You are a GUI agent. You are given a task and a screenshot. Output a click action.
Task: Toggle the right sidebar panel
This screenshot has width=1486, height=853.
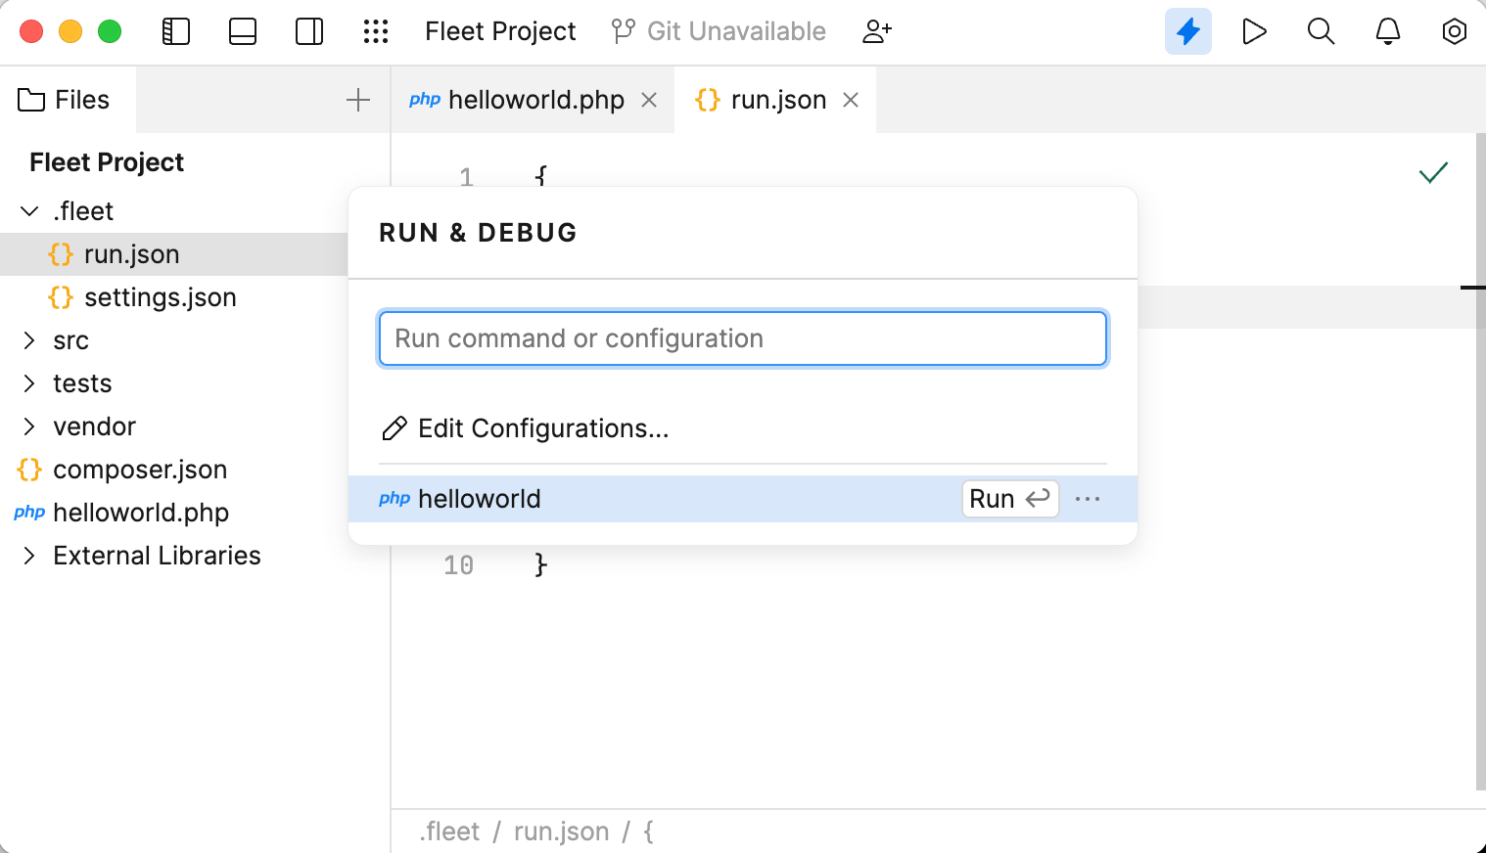tap(309, 31)
